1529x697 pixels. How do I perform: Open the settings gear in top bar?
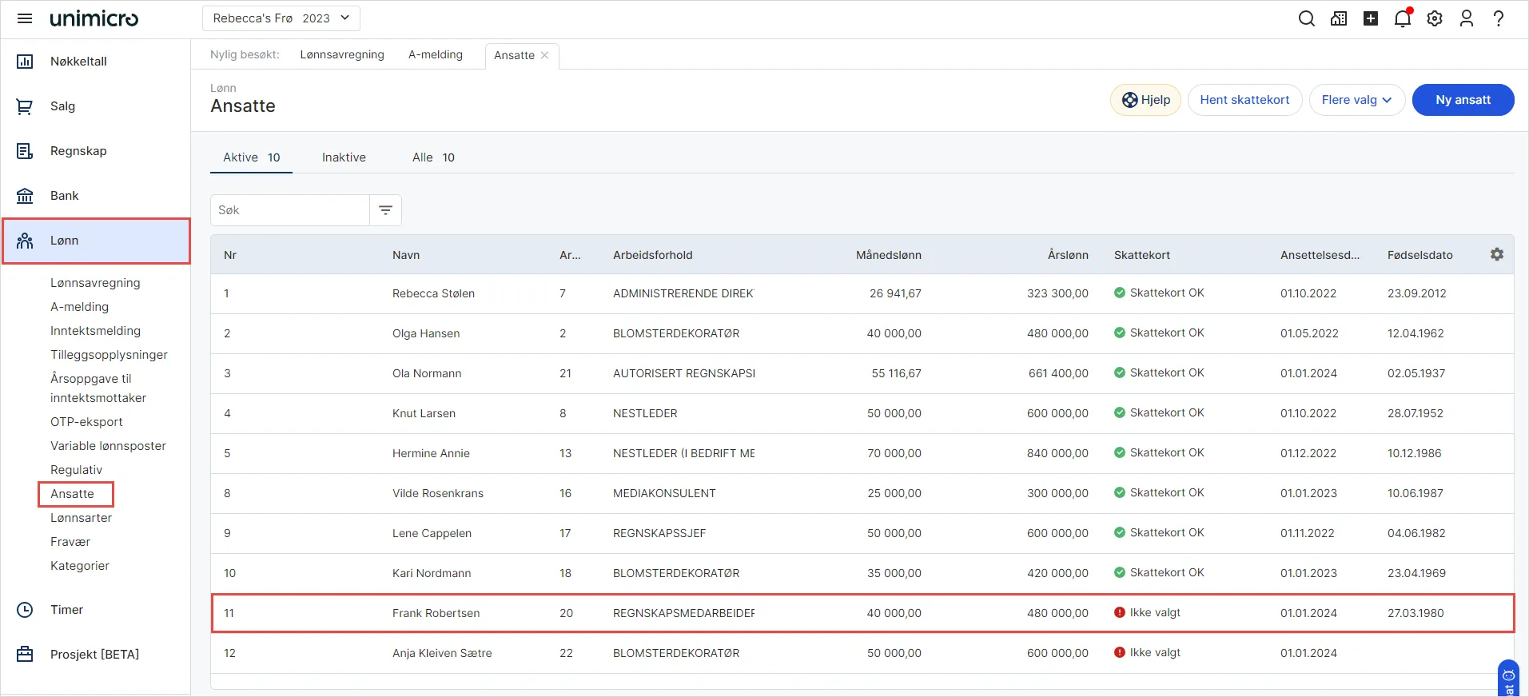point(1435,18)
